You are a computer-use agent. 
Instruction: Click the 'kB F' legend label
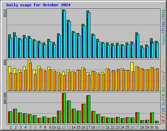(163, 120)
